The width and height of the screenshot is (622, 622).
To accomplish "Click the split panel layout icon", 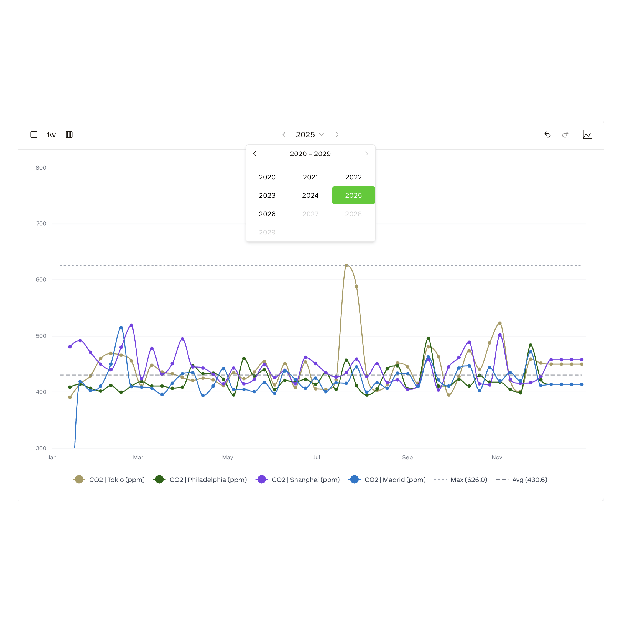I will point(34,135).
